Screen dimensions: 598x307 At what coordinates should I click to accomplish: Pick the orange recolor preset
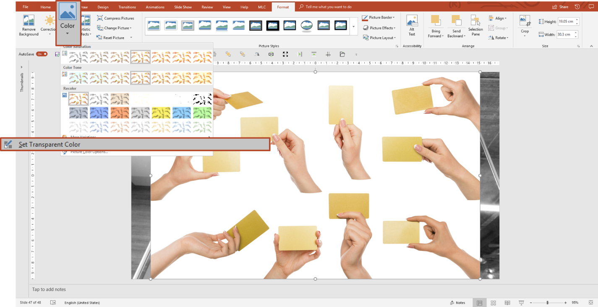[120, 113]
